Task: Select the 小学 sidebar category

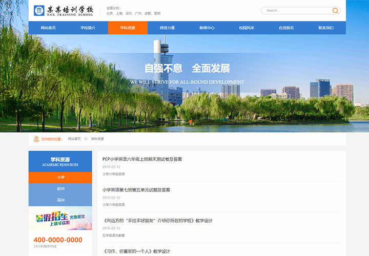Action: click(x=60, y=178)
